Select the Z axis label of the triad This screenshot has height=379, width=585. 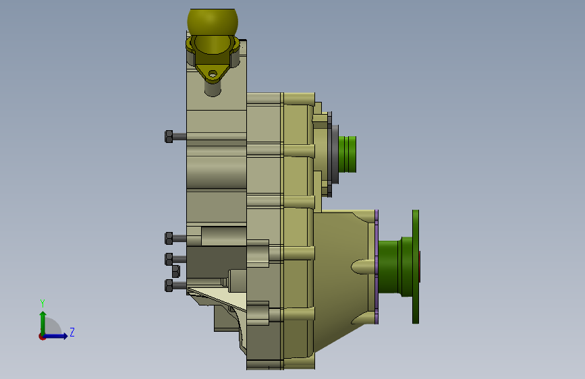click(x=72, y=332)
